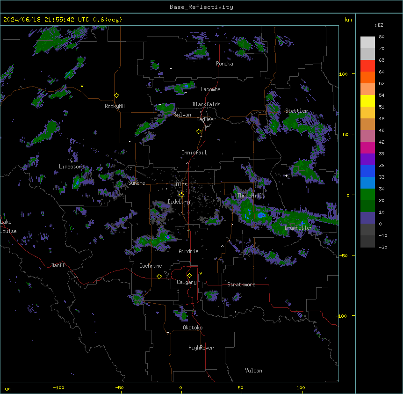
Task: Select the bright green 30-20 dBZ legend swatch
Action: coord(367,195)
